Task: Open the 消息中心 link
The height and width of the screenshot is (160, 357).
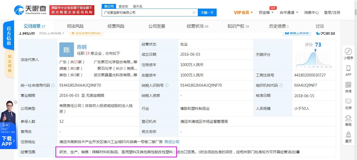Action: pos(311,12)
